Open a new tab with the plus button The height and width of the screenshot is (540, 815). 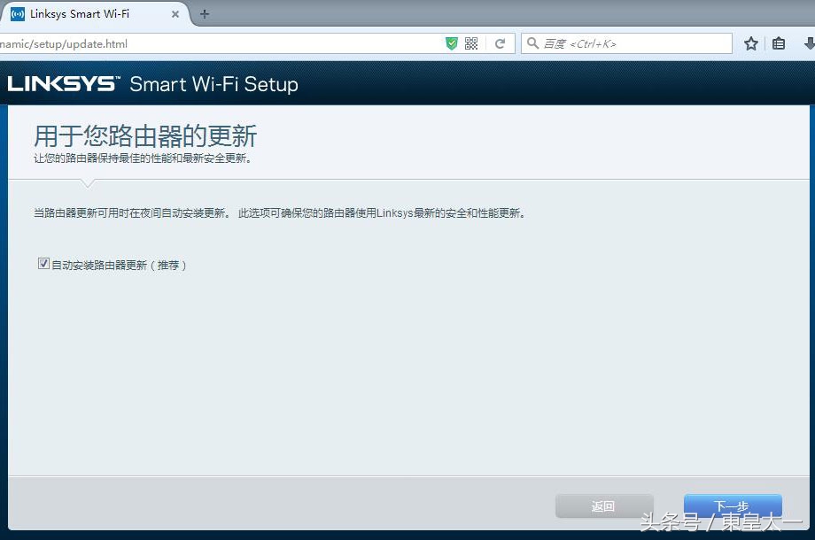point(204,14)
